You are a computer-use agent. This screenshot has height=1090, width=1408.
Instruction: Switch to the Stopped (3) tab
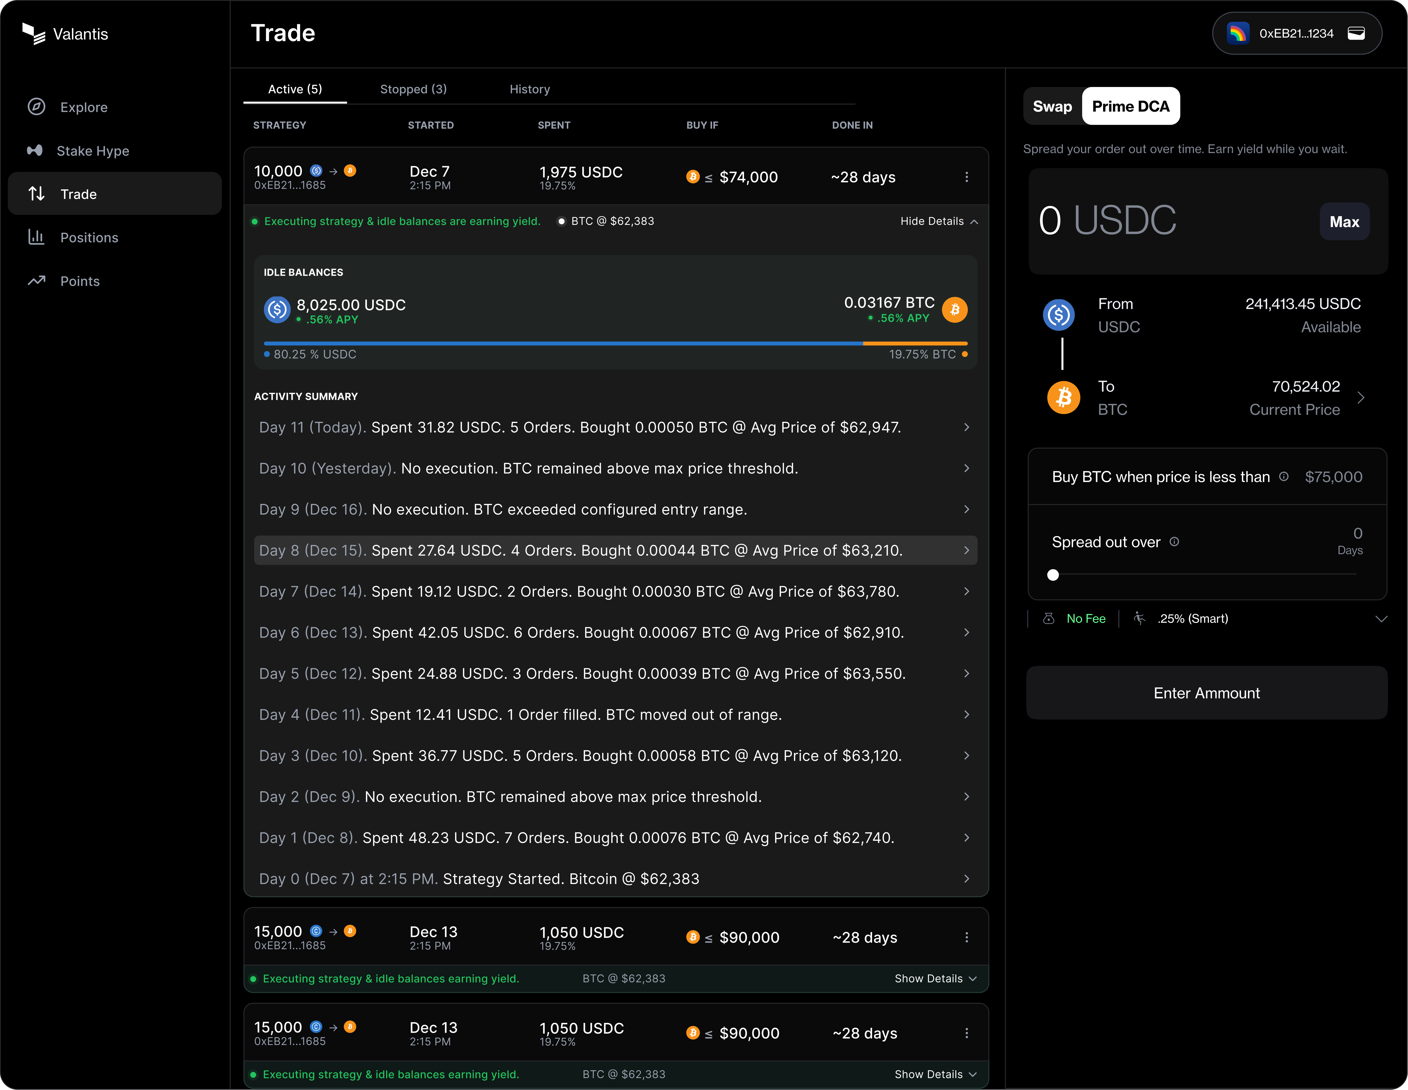[x=413, y=89]
